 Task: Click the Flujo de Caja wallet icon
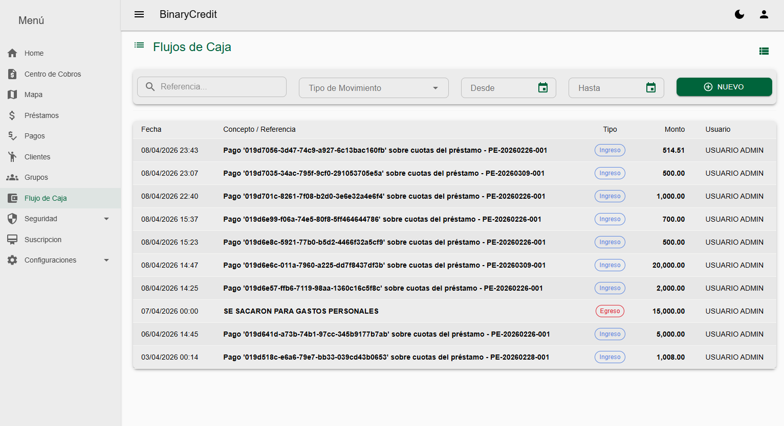tap(12, 198)
